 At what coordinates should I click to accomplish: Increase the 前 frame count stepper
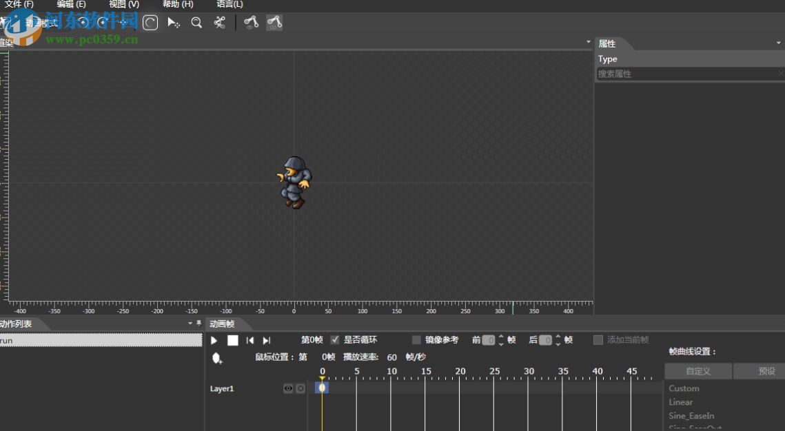click(501, 337)
